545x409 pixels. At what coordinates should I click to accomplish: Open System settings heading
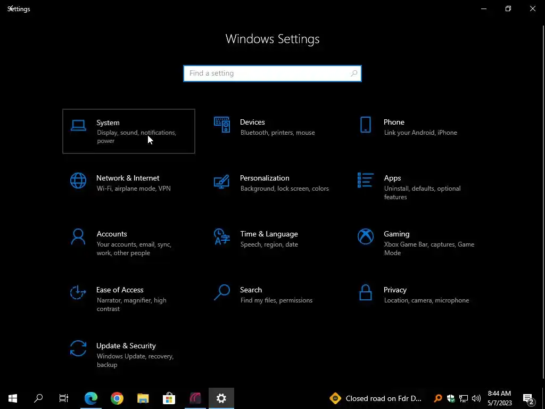tap(108, 122)
